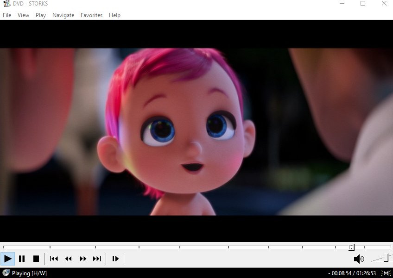Image resolution: width=393 pixels, height=278 pixels.
Task: Increase playback speed with fast-forward icon
Action: pyautogui.click(x=83, y=259)
